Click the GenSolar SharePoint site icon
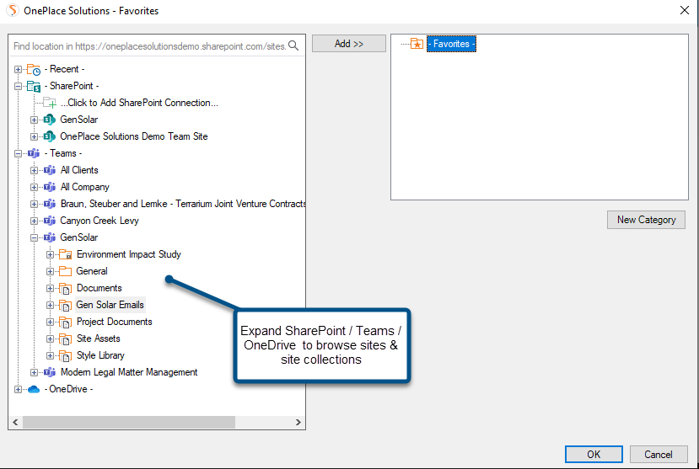The image size is (699, 469). [50, 120]
